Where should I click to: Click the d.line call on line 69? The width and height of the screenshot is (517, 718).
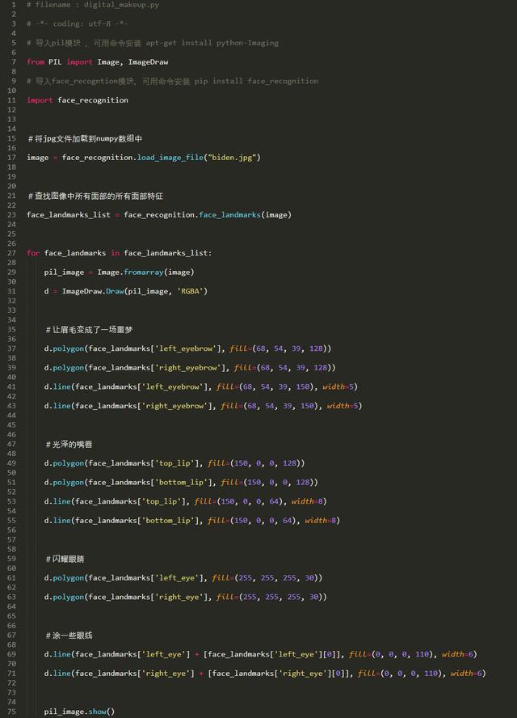tap(260, 655)
